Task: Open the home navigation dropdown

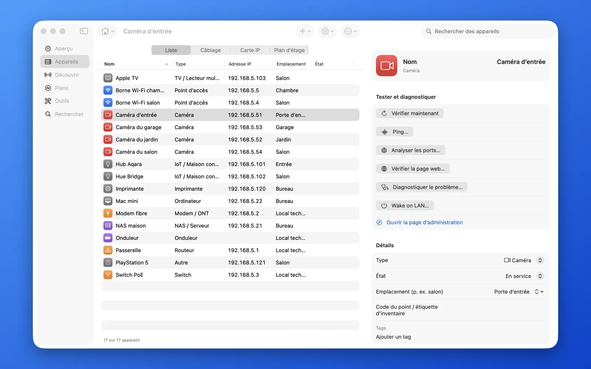Action: [108, 31]
